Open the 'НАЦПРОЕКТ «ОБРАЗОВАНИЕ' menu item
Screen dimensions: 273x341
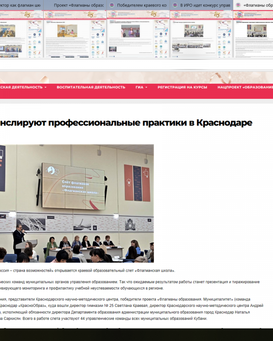245,87
